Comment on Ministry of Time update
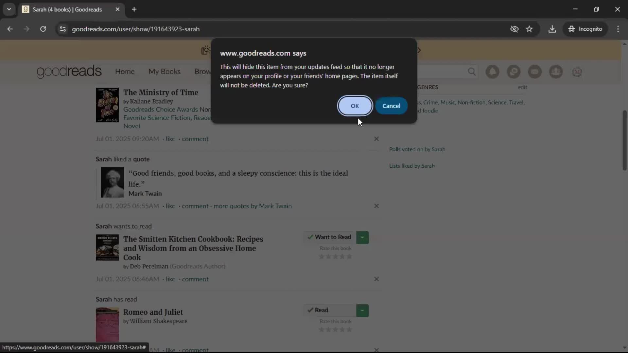 [195, 139]
